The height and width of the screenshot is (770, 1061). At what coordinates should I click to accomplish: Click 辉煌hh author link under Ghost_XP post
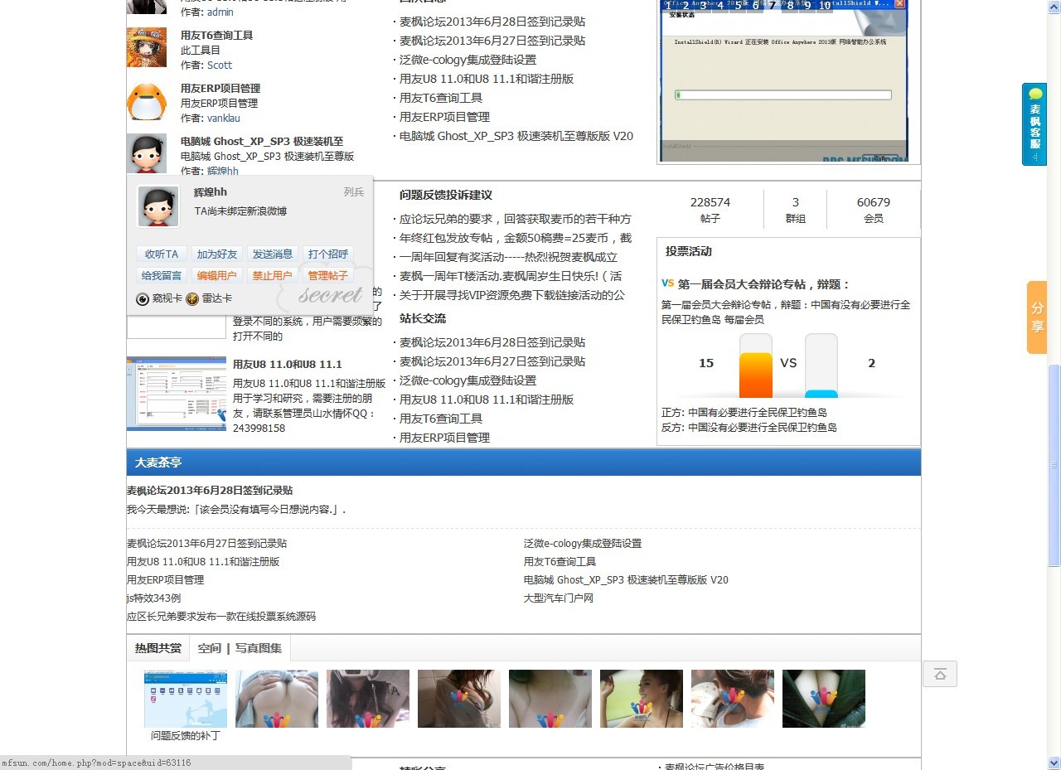pyautogui.click(x=223, y=172)
